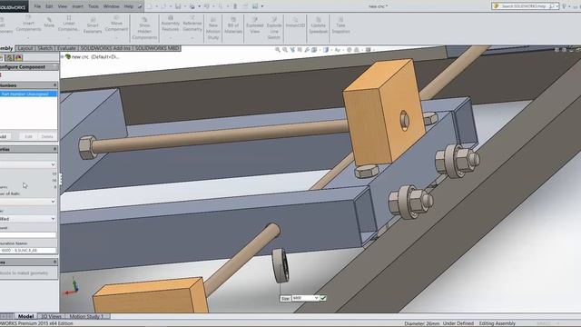Collapse the bottom Options section
581x327 pixels.
[x=54, y=262]
